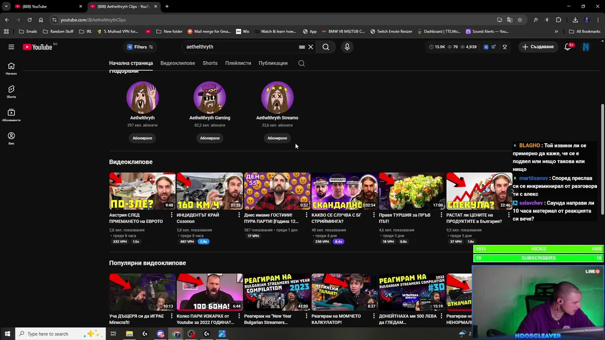Click the magnifier search button beside the search box

326,47
